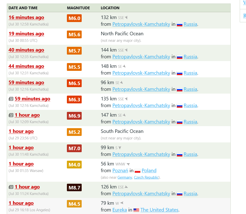Click the S direction arrow in the 99 km row
This screenshot has width=246, height=214.
pyautogui.click(x=120, y=148)
